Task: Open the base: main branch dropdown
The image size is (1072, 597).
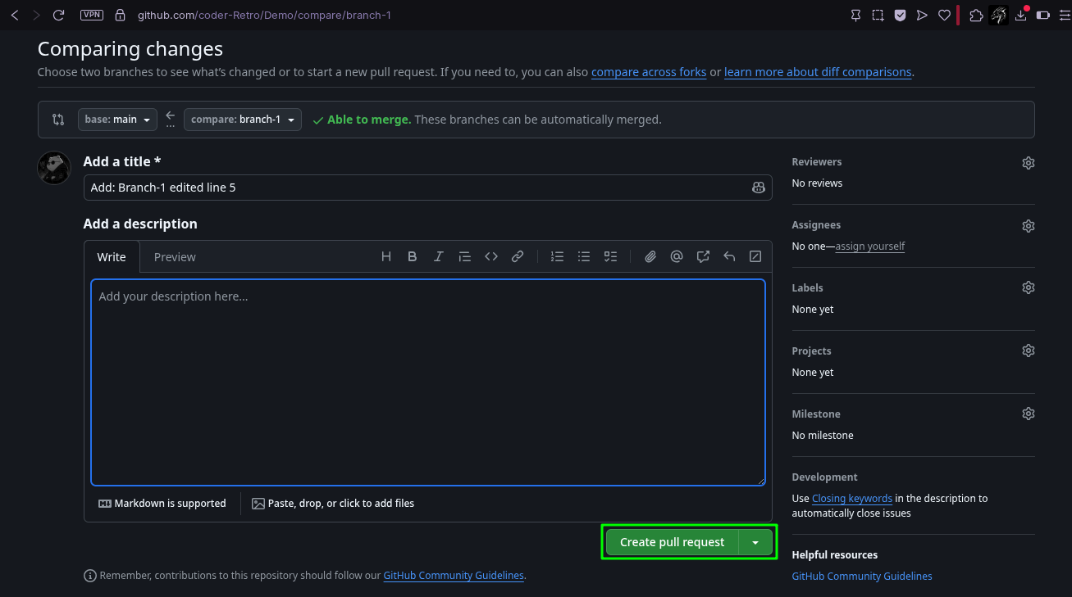Action: (117, 120)
